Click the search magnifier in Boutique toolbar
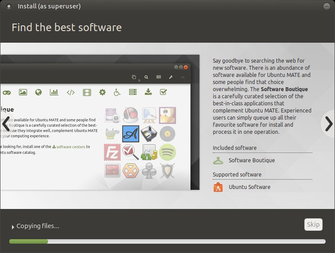The height and width of the screenshot is (253, 335). pyautogui.click(x=146, y=77)
